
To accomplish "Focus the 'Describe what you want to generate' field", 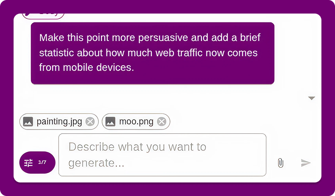I will pyautogui.click(x=162, y=155).
